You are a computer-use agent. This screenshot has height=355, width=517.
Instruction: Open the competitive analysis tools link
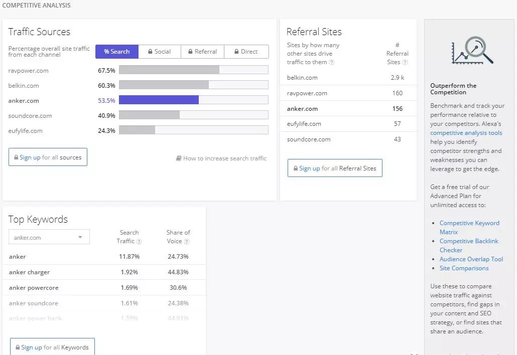(x=466, y=133)
